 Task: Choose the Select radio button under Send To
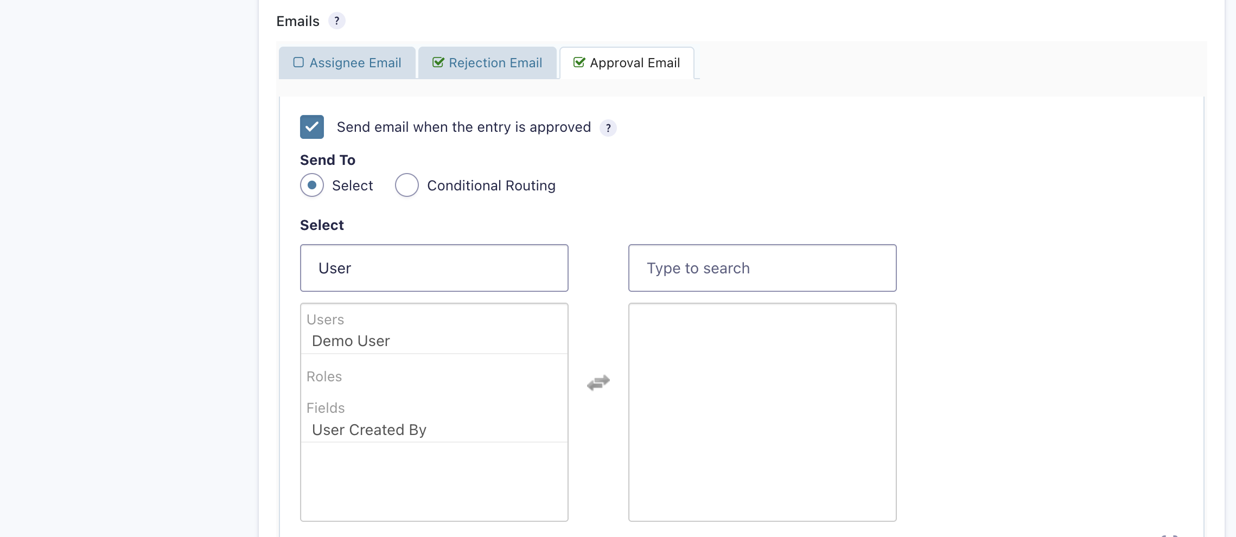[312, 186]
